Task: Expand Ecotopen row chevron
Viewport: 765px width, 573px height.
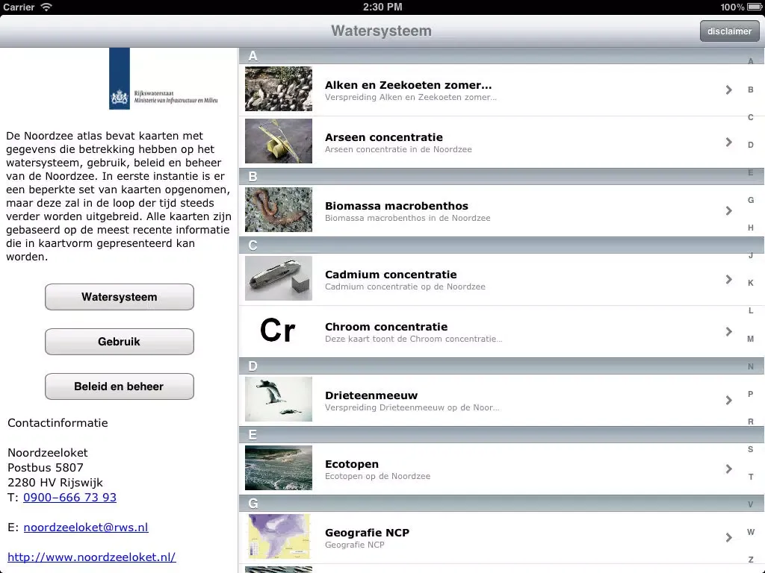Action: 728,469
